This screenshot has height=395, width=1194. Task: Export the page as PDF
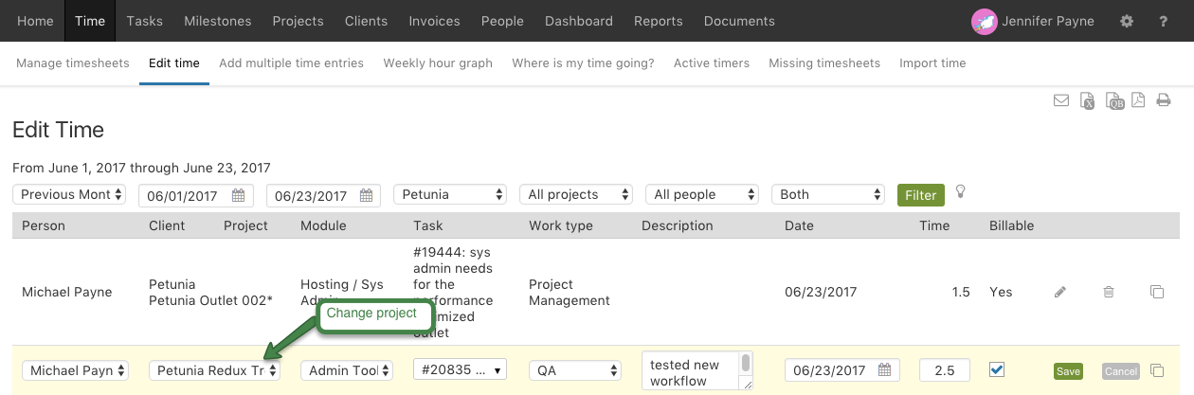point(1138,100)
